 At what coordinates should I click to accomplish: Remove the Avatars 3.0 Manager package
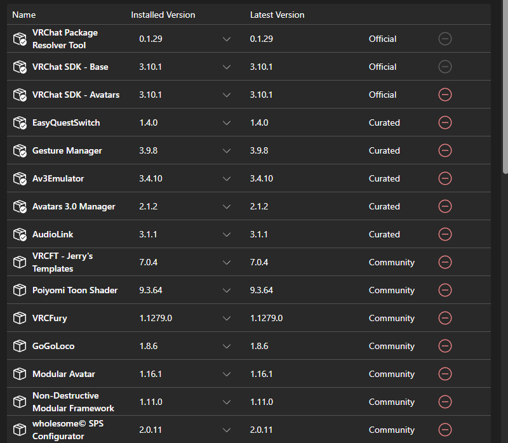point(445,206)
